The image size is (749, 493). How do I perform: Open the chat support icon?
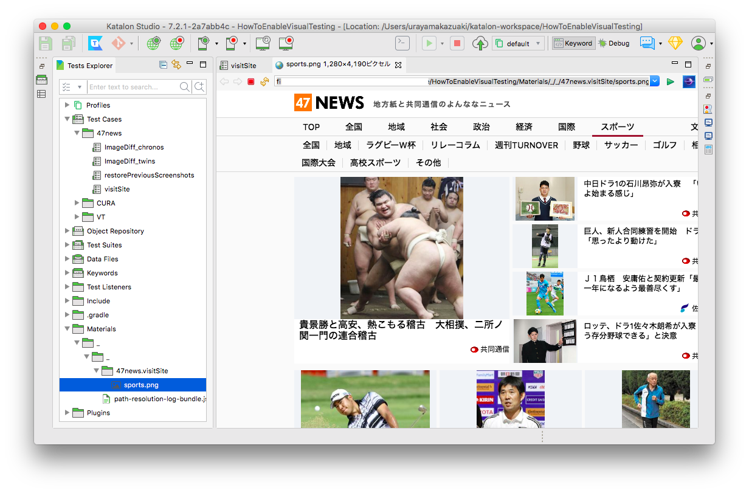tap(646, 43)
